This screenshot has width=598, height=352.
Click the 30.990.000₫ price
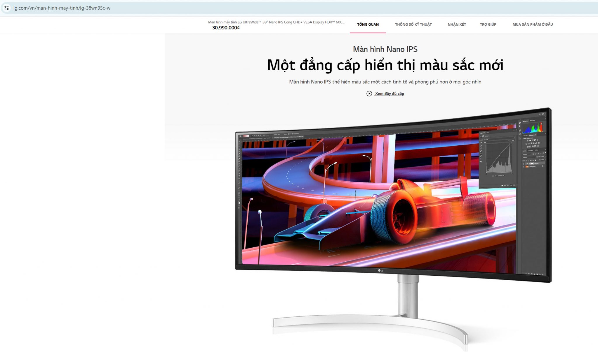coord(226,28)
